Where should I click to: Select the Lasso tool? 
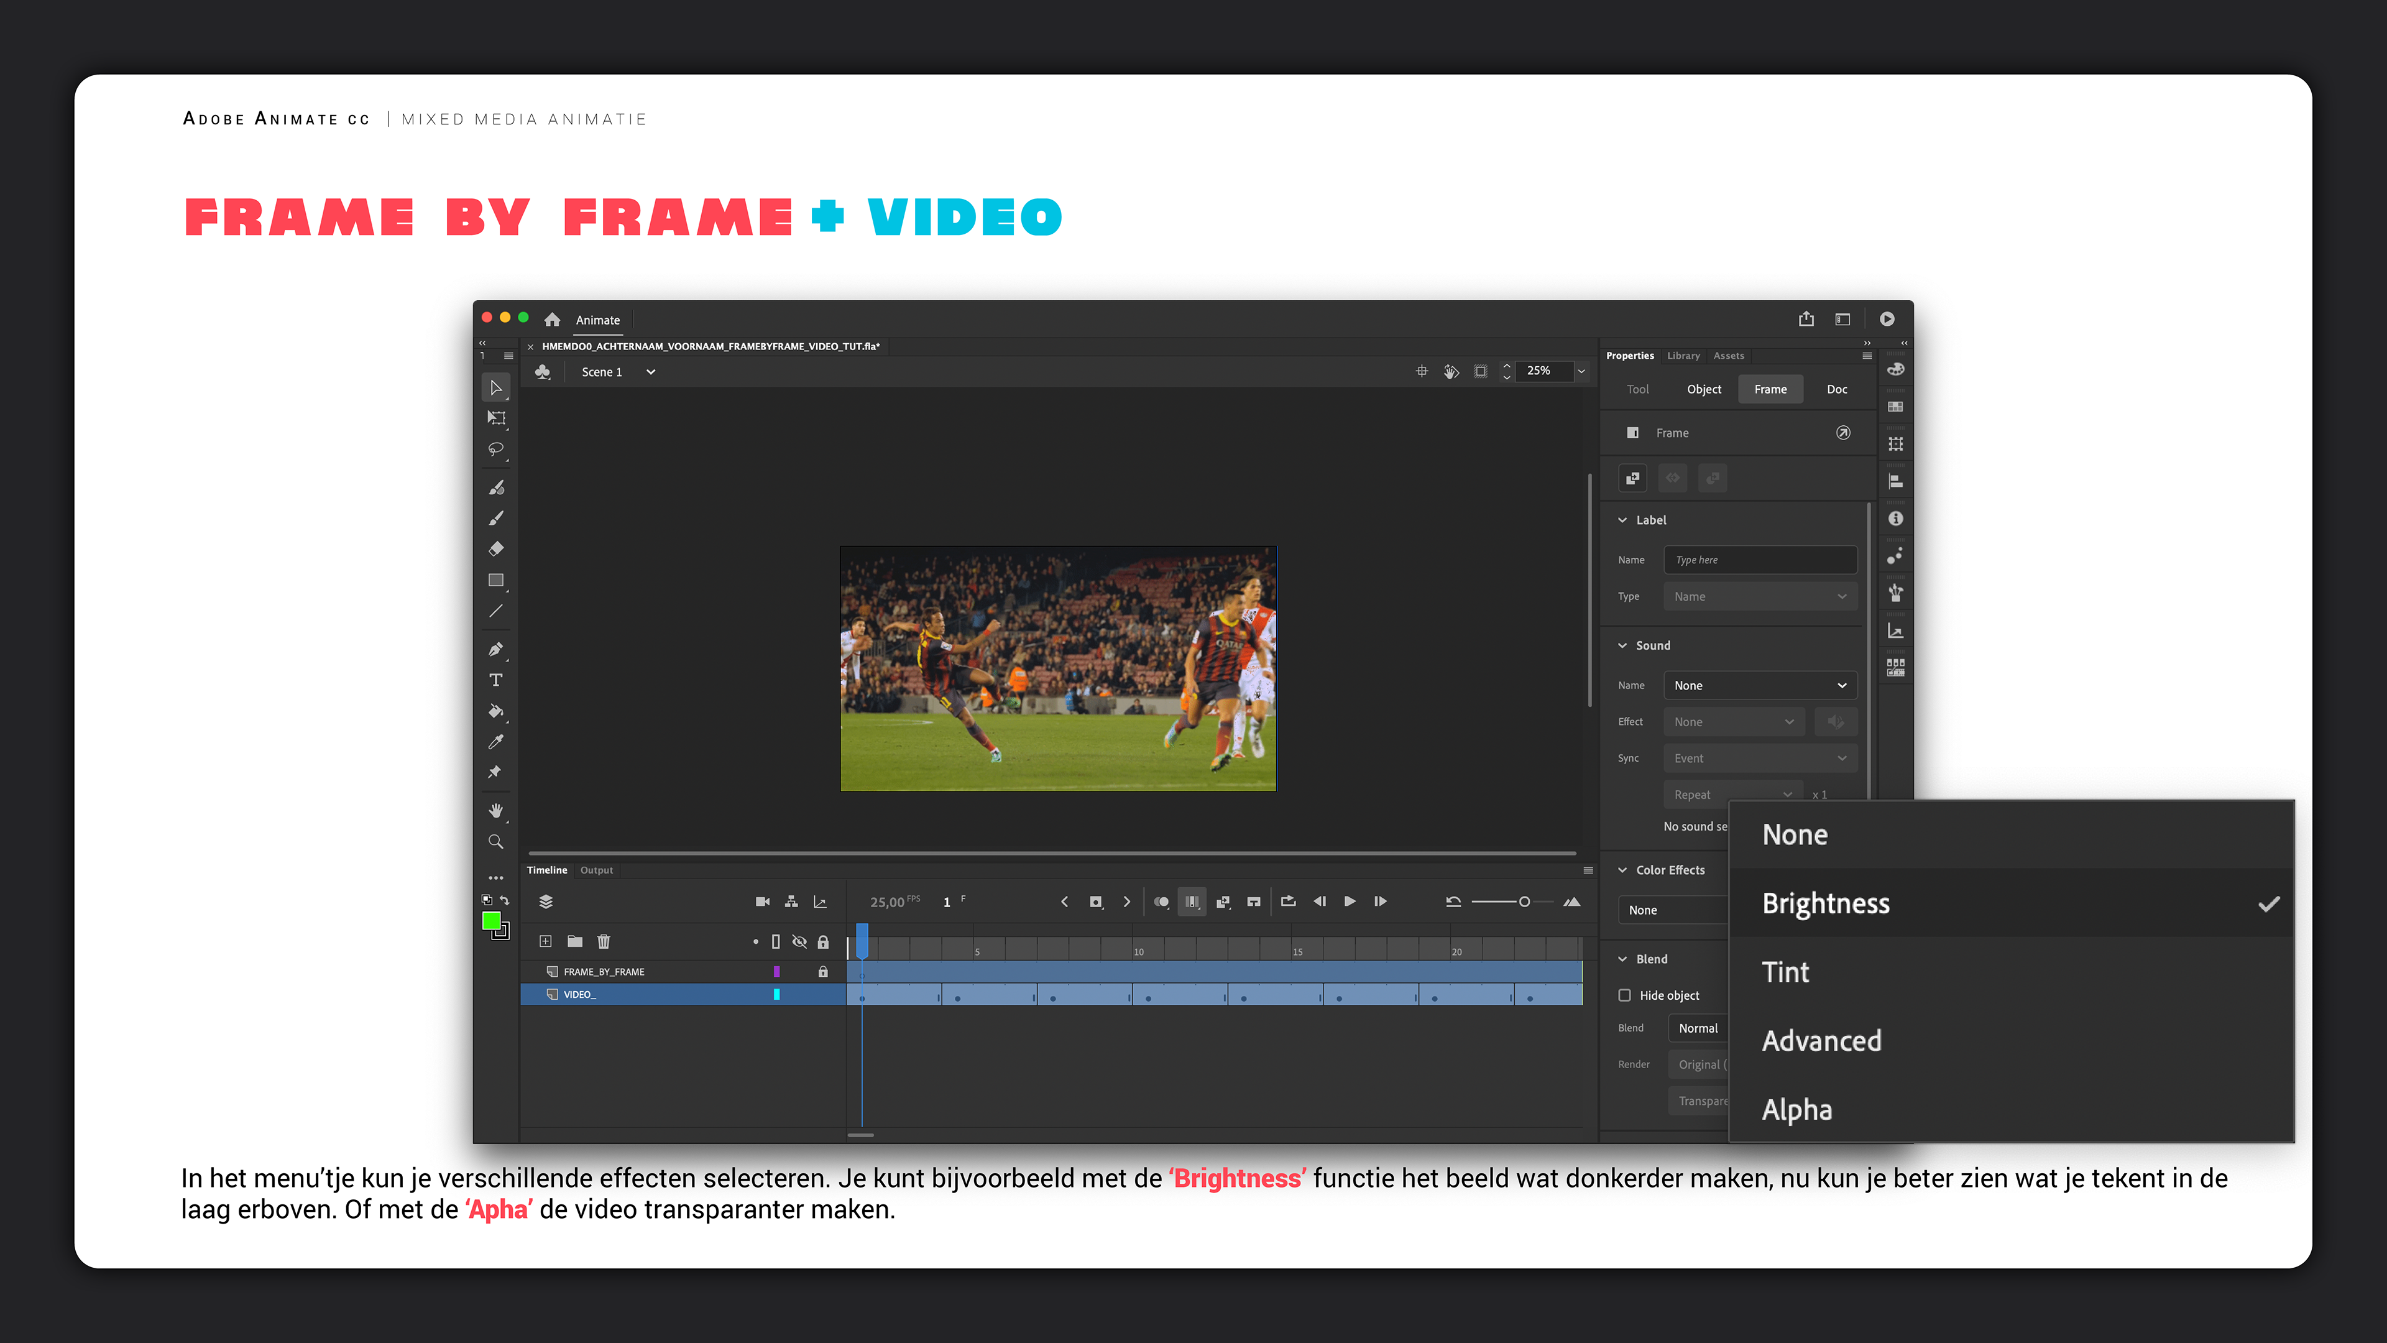(x=496, y=450)
